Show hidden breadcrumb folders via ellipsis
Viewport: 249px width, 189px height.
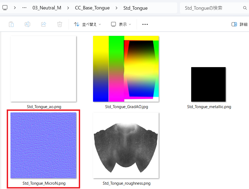click(24, 8)
